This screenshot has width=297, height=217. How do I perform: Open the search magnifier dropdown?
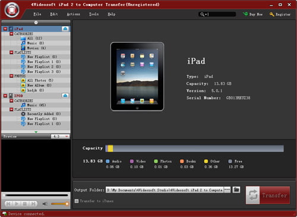[x=203, y=14]
